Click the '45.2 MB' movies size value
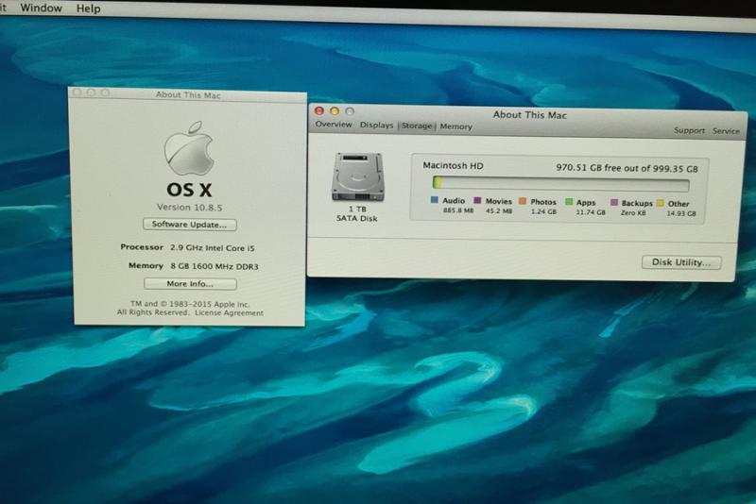 [499, 210]
